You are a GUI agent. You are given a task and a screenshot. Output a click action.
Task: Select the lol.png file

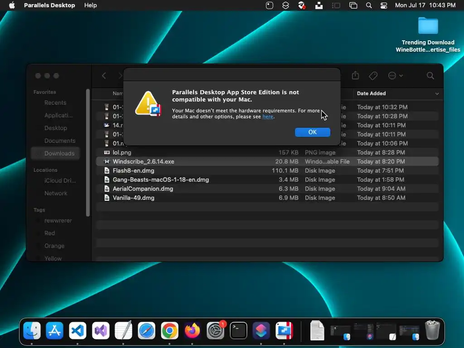pos(267,152)
